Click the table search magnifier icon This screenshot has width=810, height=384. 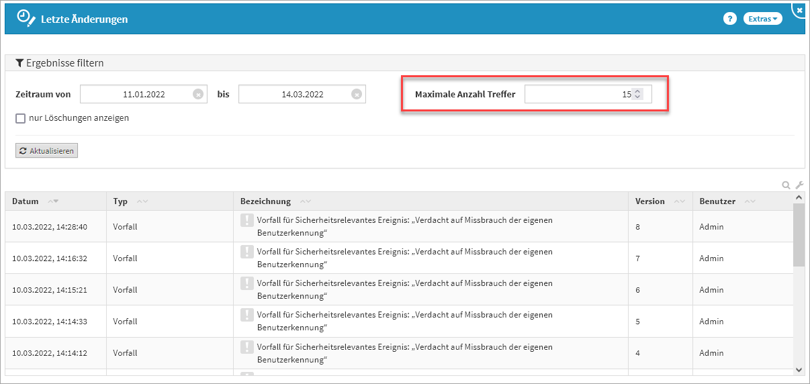tap(786, 185)
